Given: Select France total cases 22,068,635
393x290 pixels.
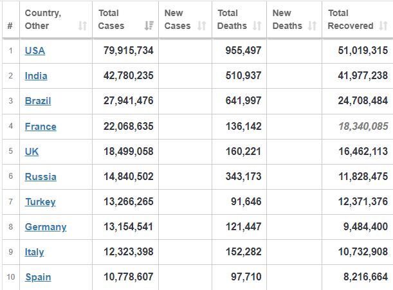Looking at the screenshot, I should pyautogui.click(x=129, y=126).
